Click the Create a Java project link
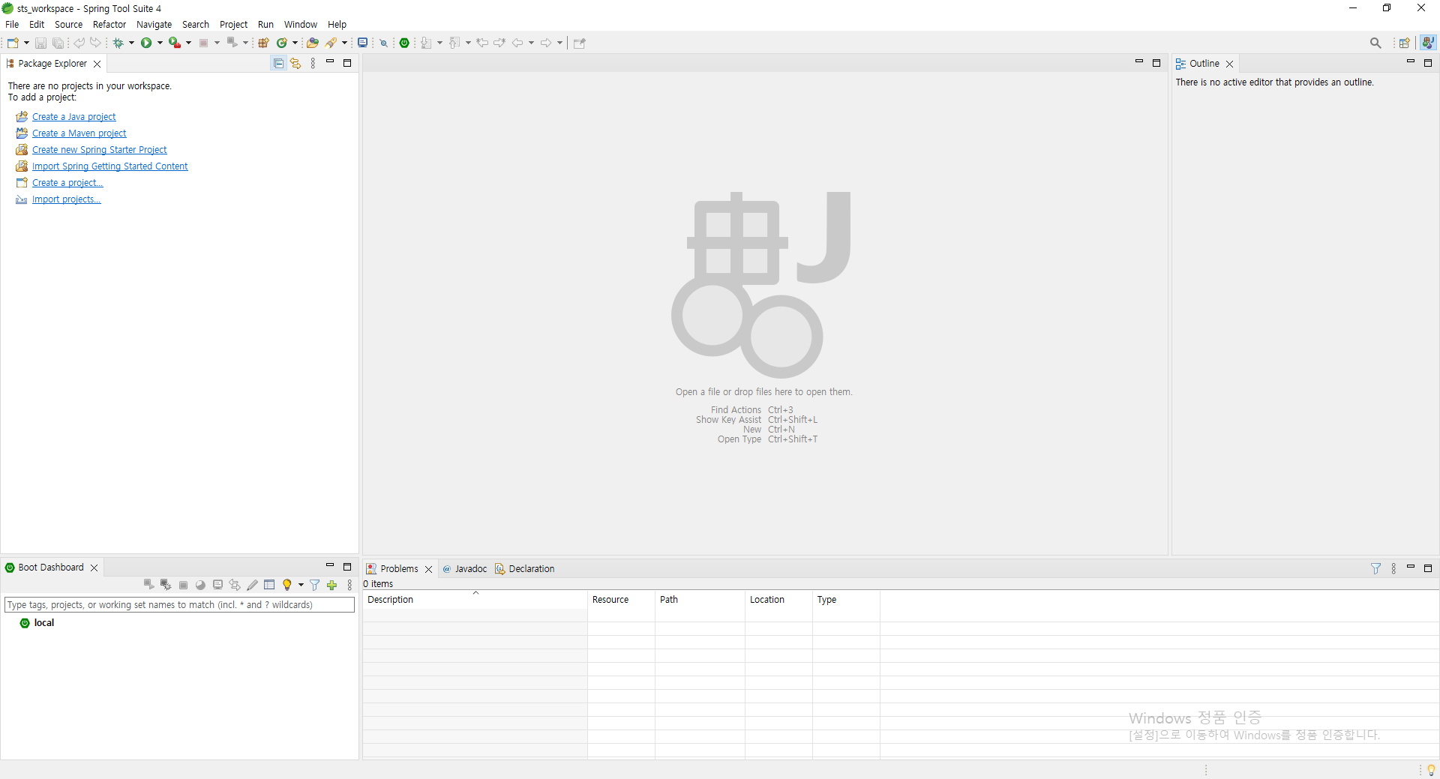Viewport: 1440px width, 779px height. pyautogui.click(x=73, y=117)
